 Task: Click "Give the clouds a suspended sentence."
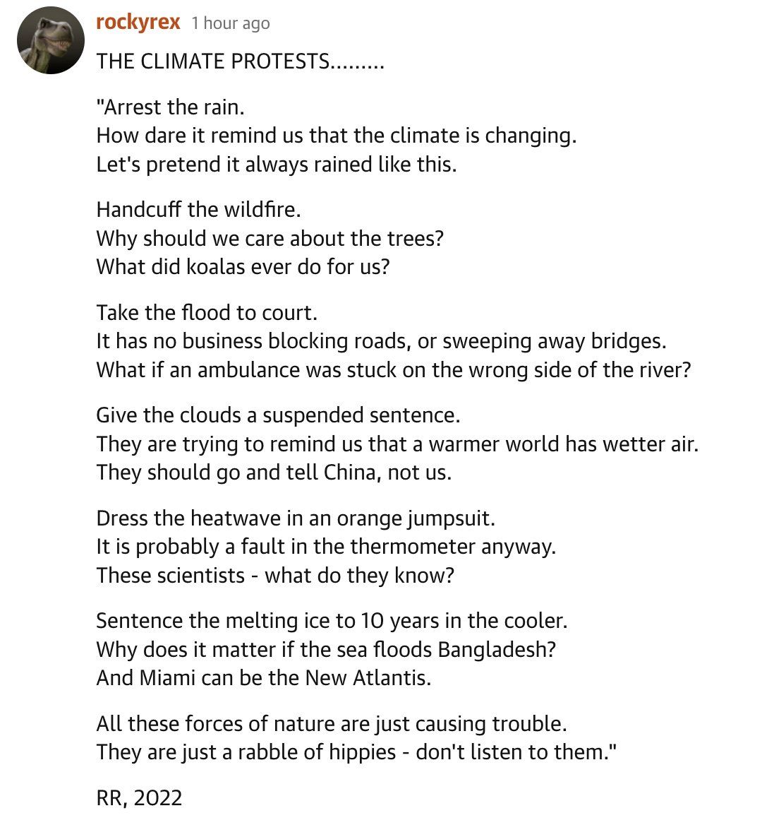(278, 415)
